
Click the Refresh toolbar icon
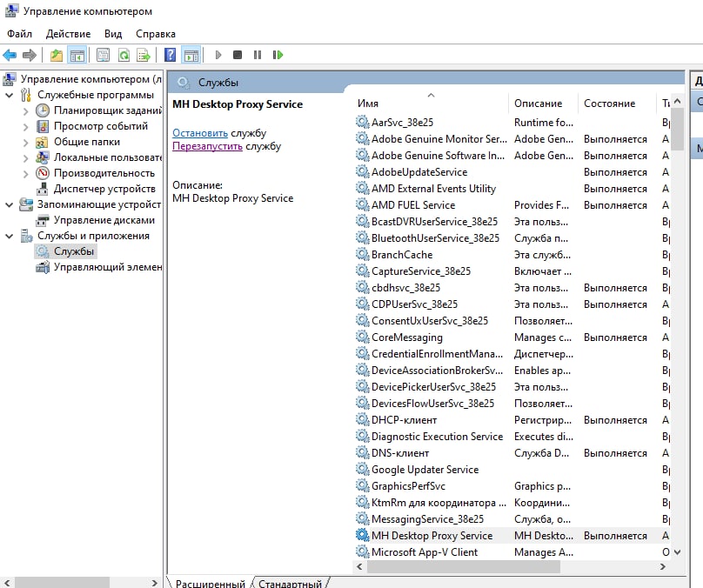coord(124,55)
